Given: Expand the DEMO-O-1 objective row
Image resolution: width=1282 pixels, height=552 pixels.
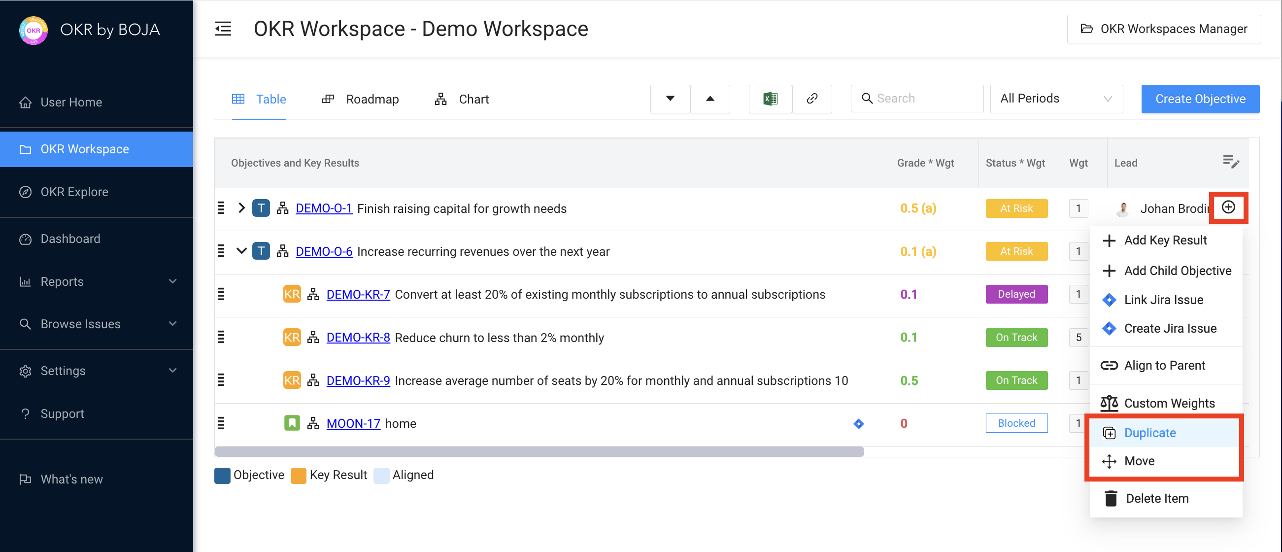Looking at the screenshot, I should (x=241, y=208).
